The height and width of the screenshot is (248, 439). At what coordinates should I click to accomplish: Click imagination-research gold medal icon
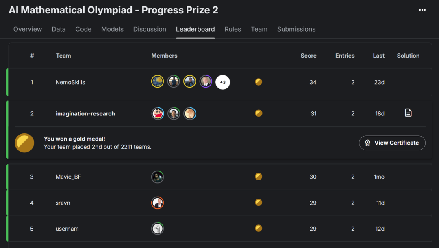click(x=259, y=113)
